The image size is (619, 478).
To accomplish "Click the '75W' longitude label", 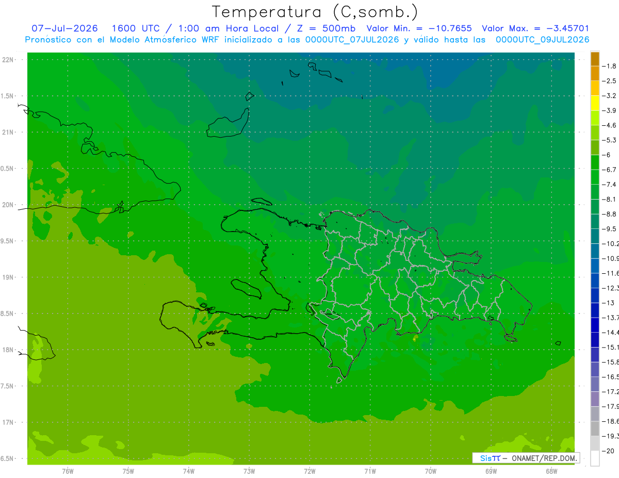I will [128, 471].
